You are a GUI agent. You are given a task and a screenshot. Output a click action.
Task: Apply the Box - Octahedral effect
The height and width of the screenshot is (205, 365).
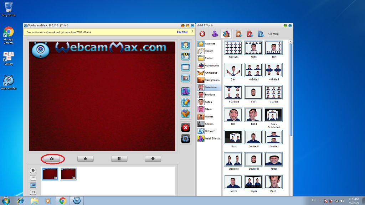click(273, 115)
